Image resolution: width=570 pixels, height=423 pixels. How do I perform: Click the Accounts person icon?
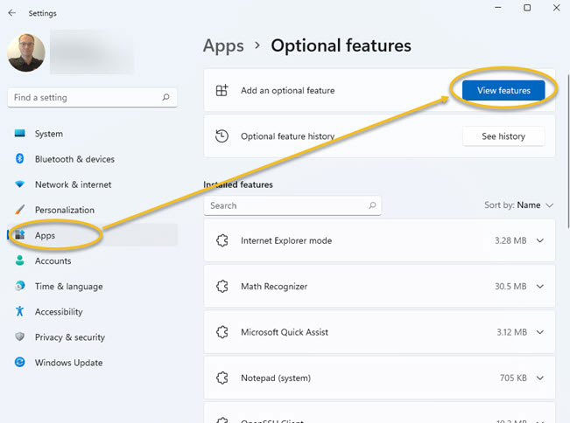pyautogui.click(x=20, y=260)
